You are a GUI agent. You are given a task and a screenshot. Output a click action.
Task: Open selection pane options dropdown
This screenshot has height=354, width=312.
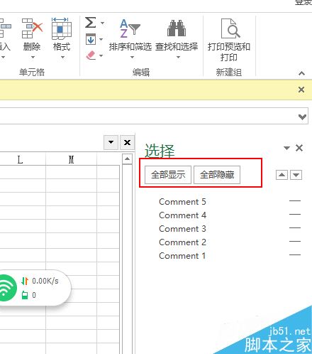[286, 148]
